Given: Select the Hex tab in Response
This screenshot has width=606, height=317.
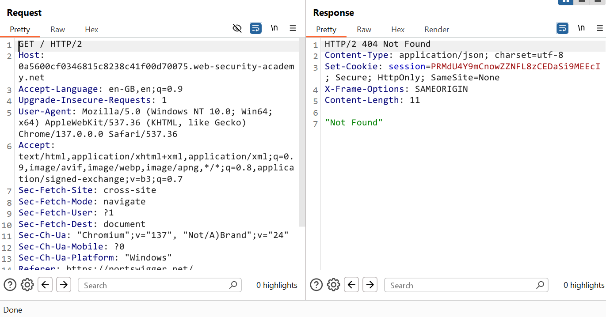Looking at the screenshot, I should (398, 30).
